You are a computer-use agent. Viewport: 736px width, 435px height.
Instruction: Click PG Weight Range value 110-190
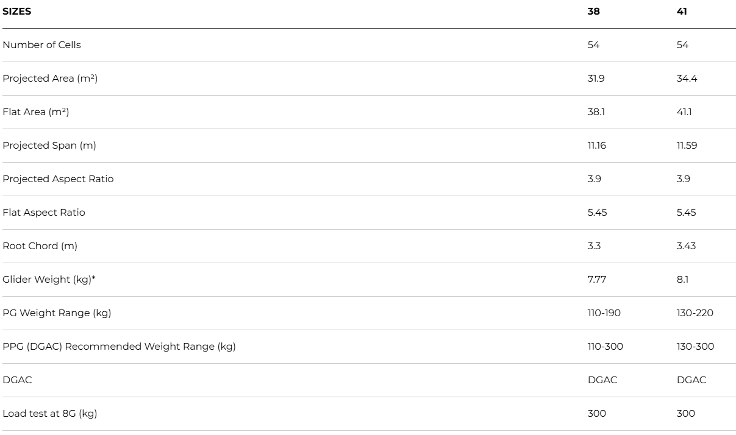[x=604, y=313]
